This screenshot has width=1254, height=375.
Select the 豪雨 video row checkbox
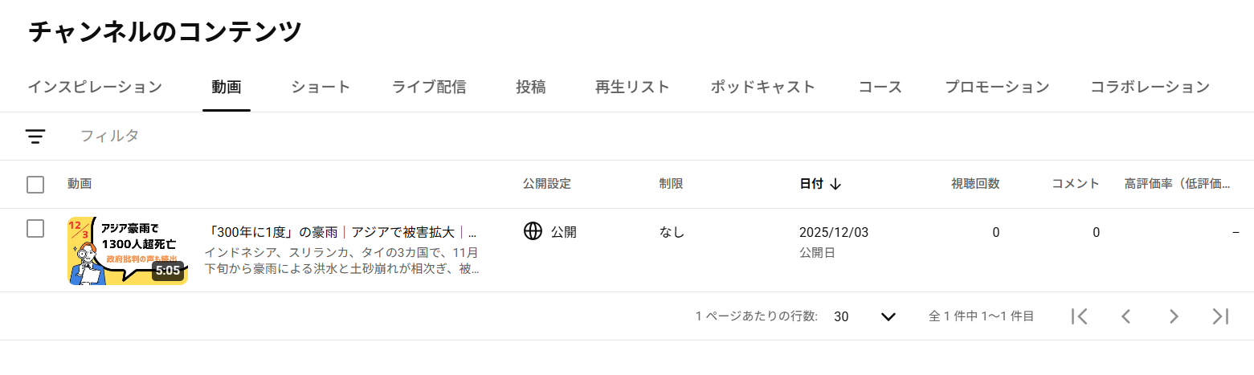coord(35,229)
